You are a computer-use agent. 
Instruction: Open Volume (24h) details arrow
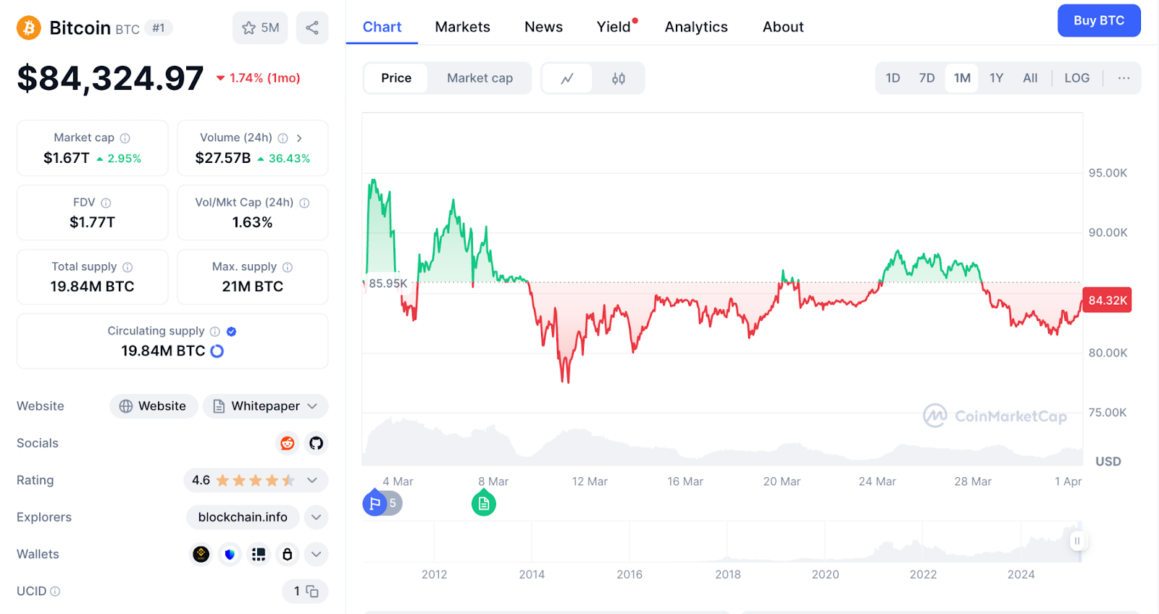299,138
